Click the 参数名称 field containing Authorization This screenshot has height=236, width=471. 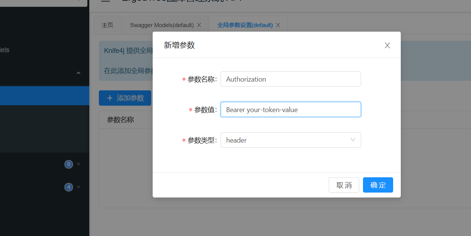pos(290,79)
